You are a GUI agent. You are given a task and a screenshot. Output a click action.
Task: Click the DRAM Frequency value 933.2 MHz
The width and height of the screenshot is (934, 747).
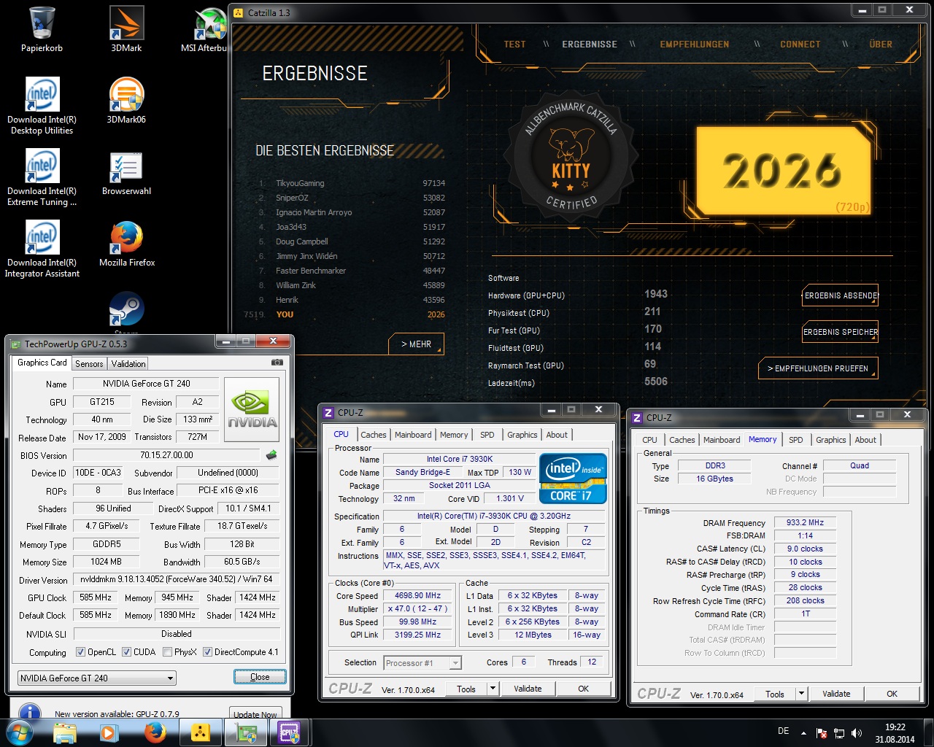805,522
